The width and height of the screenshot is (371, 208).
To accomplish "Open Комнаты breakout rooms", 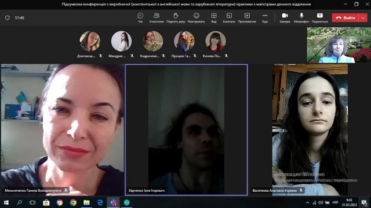I will pyautogui.click(x=229, y=18).
